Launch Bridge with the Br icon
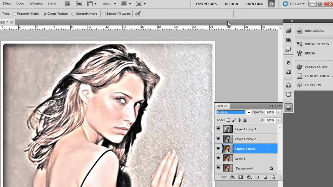 (x=68, y=4)
